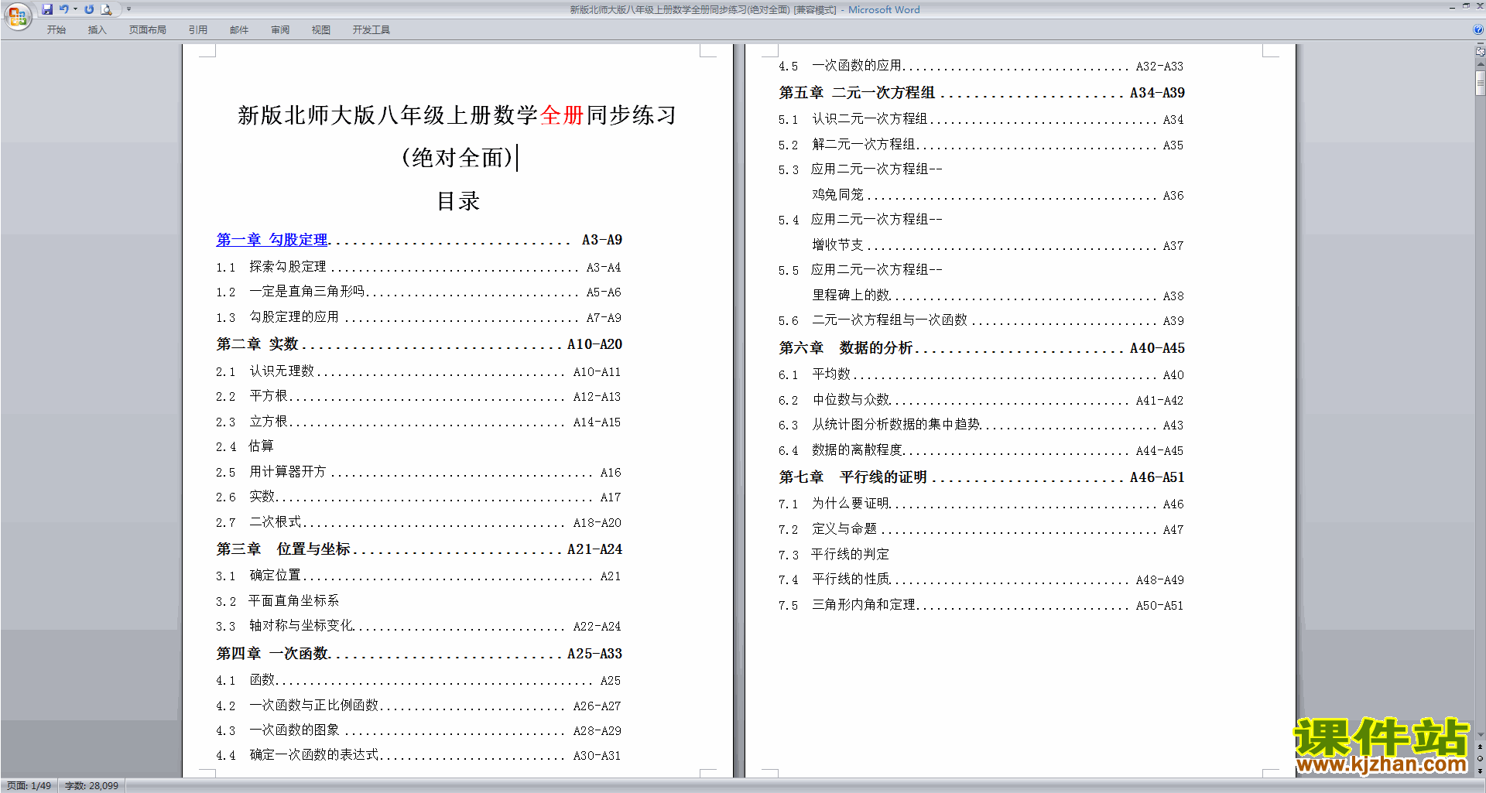1486x793 pixels.
Task: Click entry 2.4 估算
Action: [x=245, y=446]
